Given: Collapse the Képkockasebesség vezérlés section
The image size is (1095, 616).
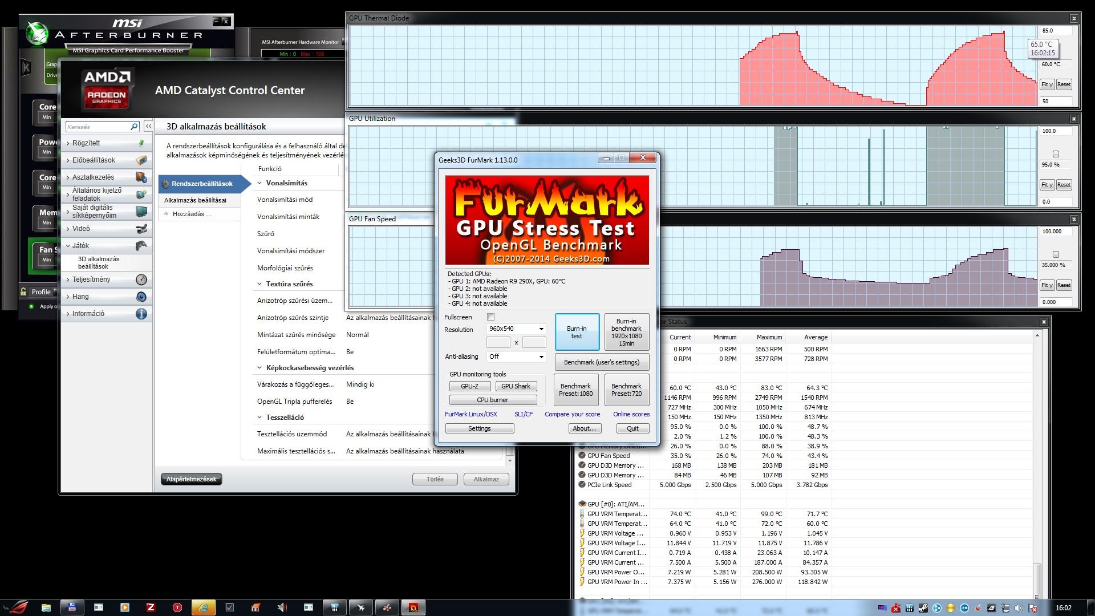Looking at the screenshot, I should coord(260,368).
